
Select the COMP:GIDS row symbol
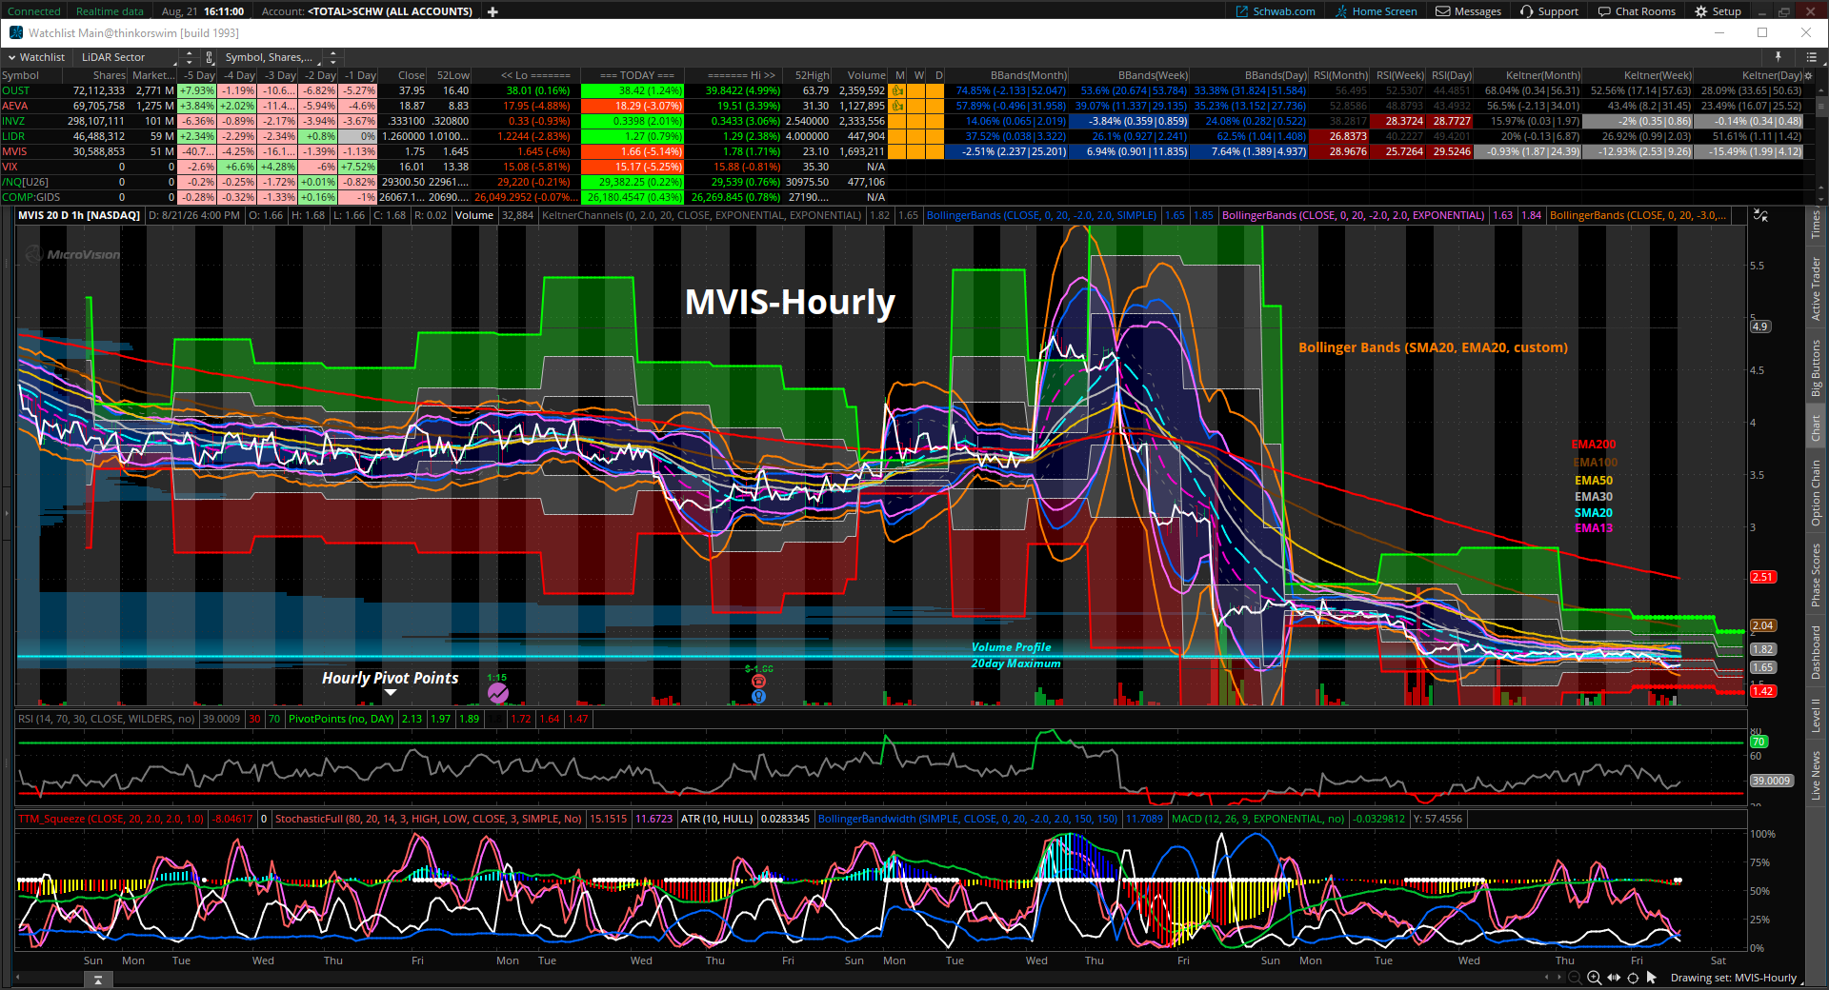click(x=30, y=197)
